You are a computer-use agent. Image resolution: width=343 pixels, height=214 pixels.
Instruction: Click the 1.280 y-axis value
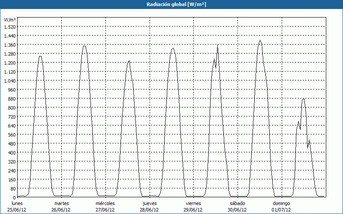pos(10,54)
